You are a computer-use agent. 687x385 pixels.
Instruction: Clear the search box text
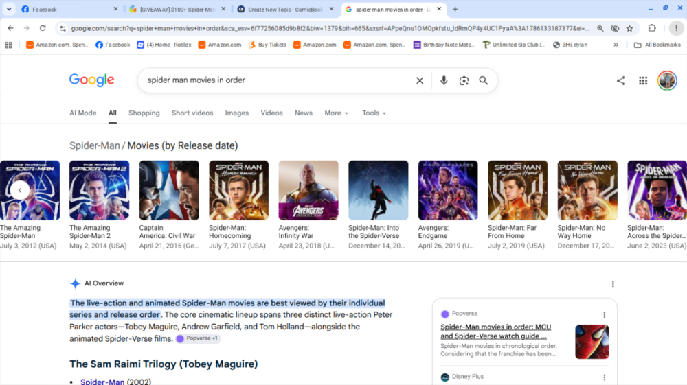(x=419, y=80)
